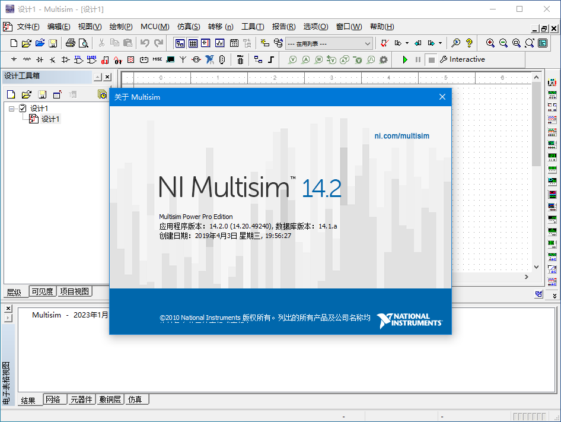Open Print Preview from the toolbar

[x=84, y=43]
